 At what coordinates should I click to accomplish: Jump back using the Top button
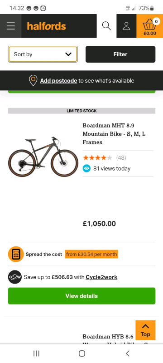pyautogui.click(x=145, y=330)
